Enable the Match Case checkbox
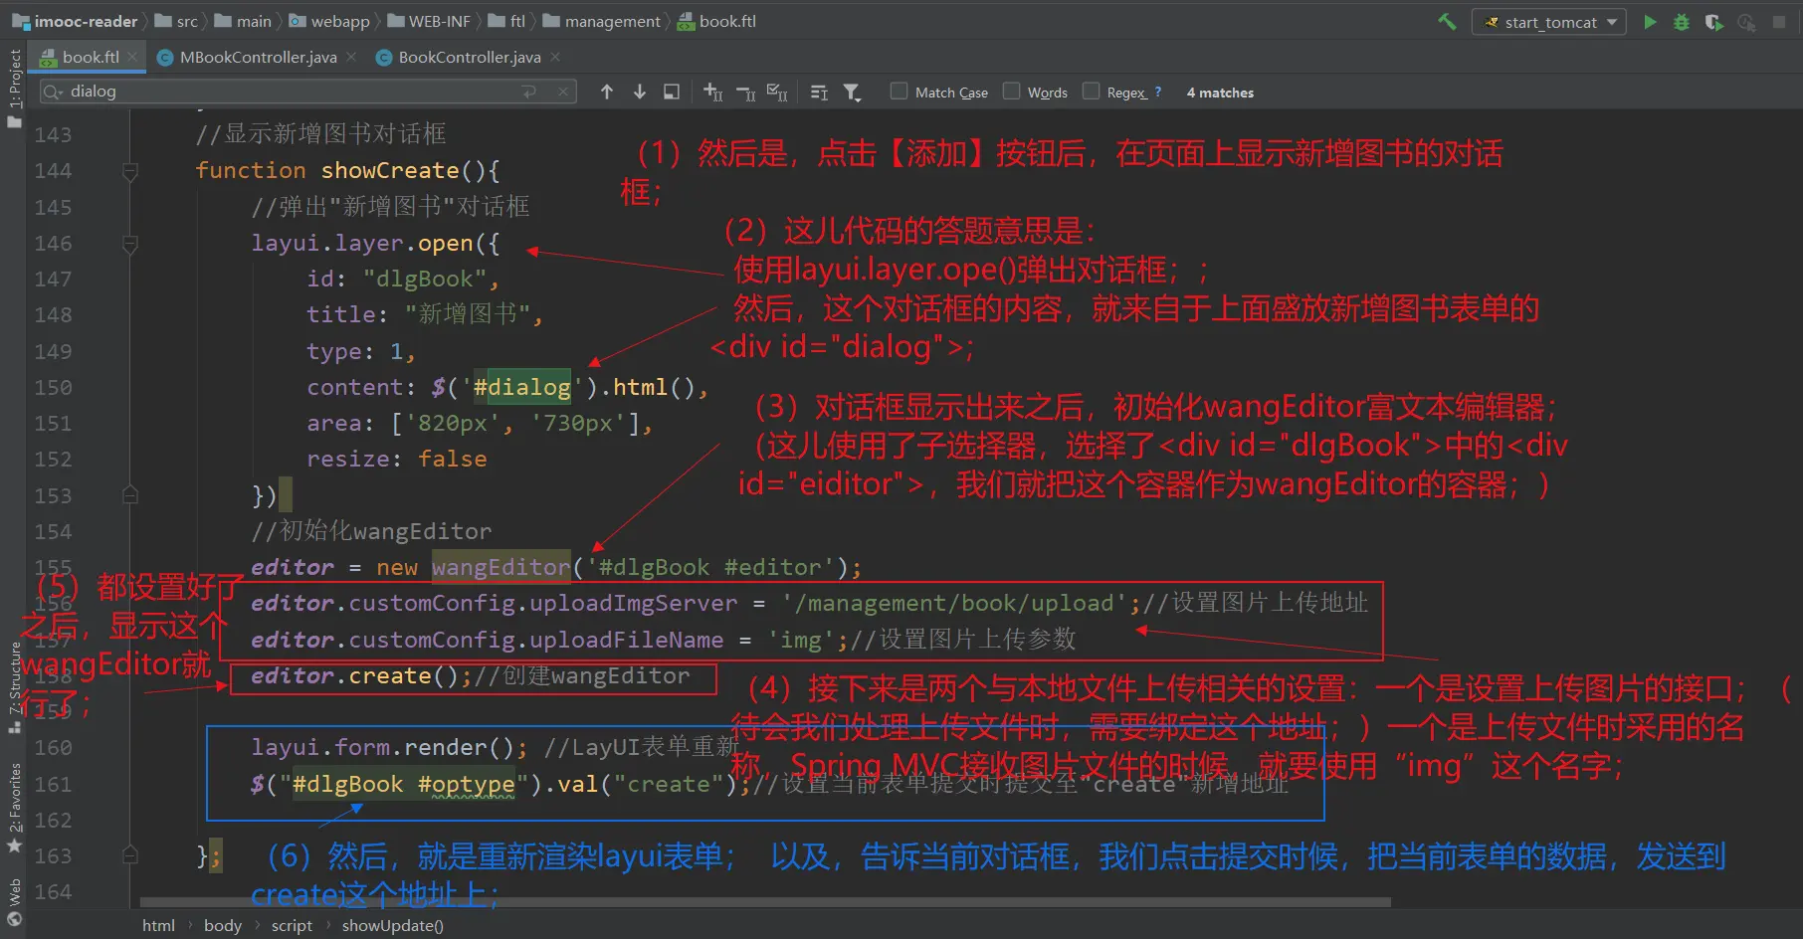 pos(899,92)
